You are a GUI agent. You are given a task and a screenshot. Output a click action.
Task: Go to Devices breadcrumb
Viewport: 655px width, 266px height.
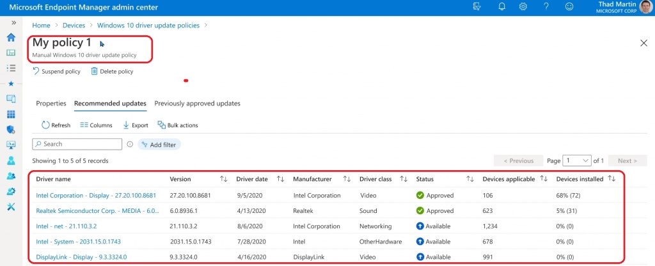[74, 26]
